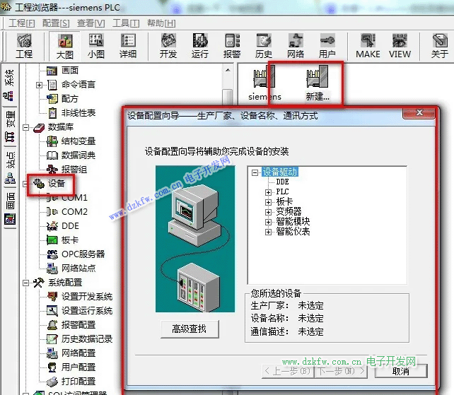Collapse the 数据库 tree node
The width and height of the screenshot is (454, 395).
pyautogui.click(x=27, y=127)
